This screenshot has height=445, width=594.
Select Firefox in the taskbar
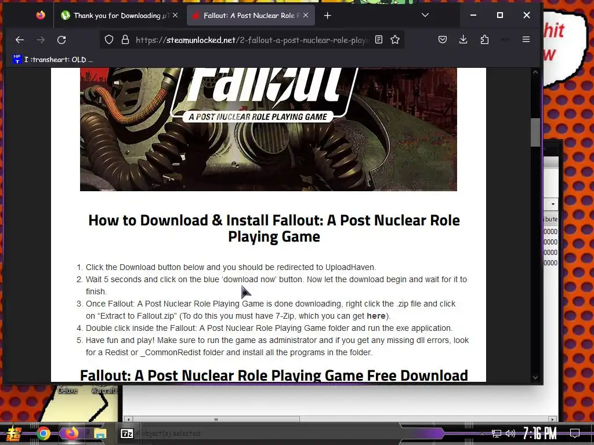pyautogui.click(x=71, y=433)
